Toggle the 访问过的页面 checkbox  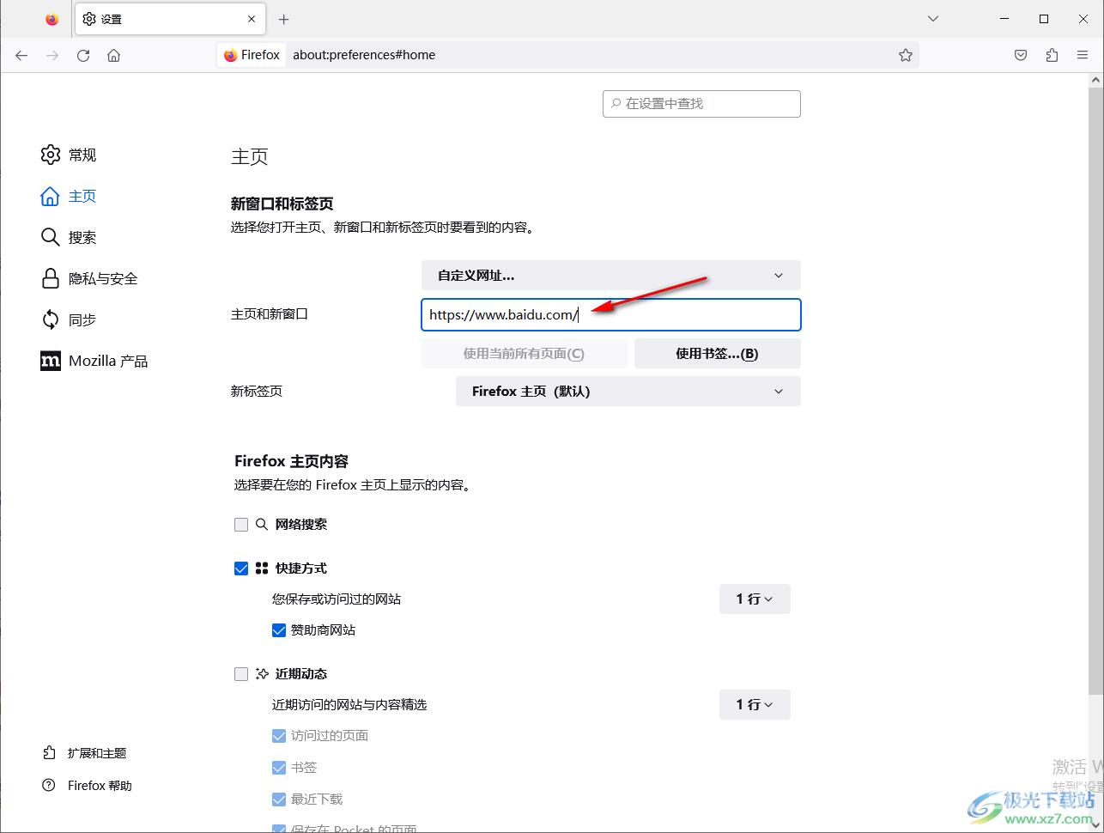(x=279, y=736)
